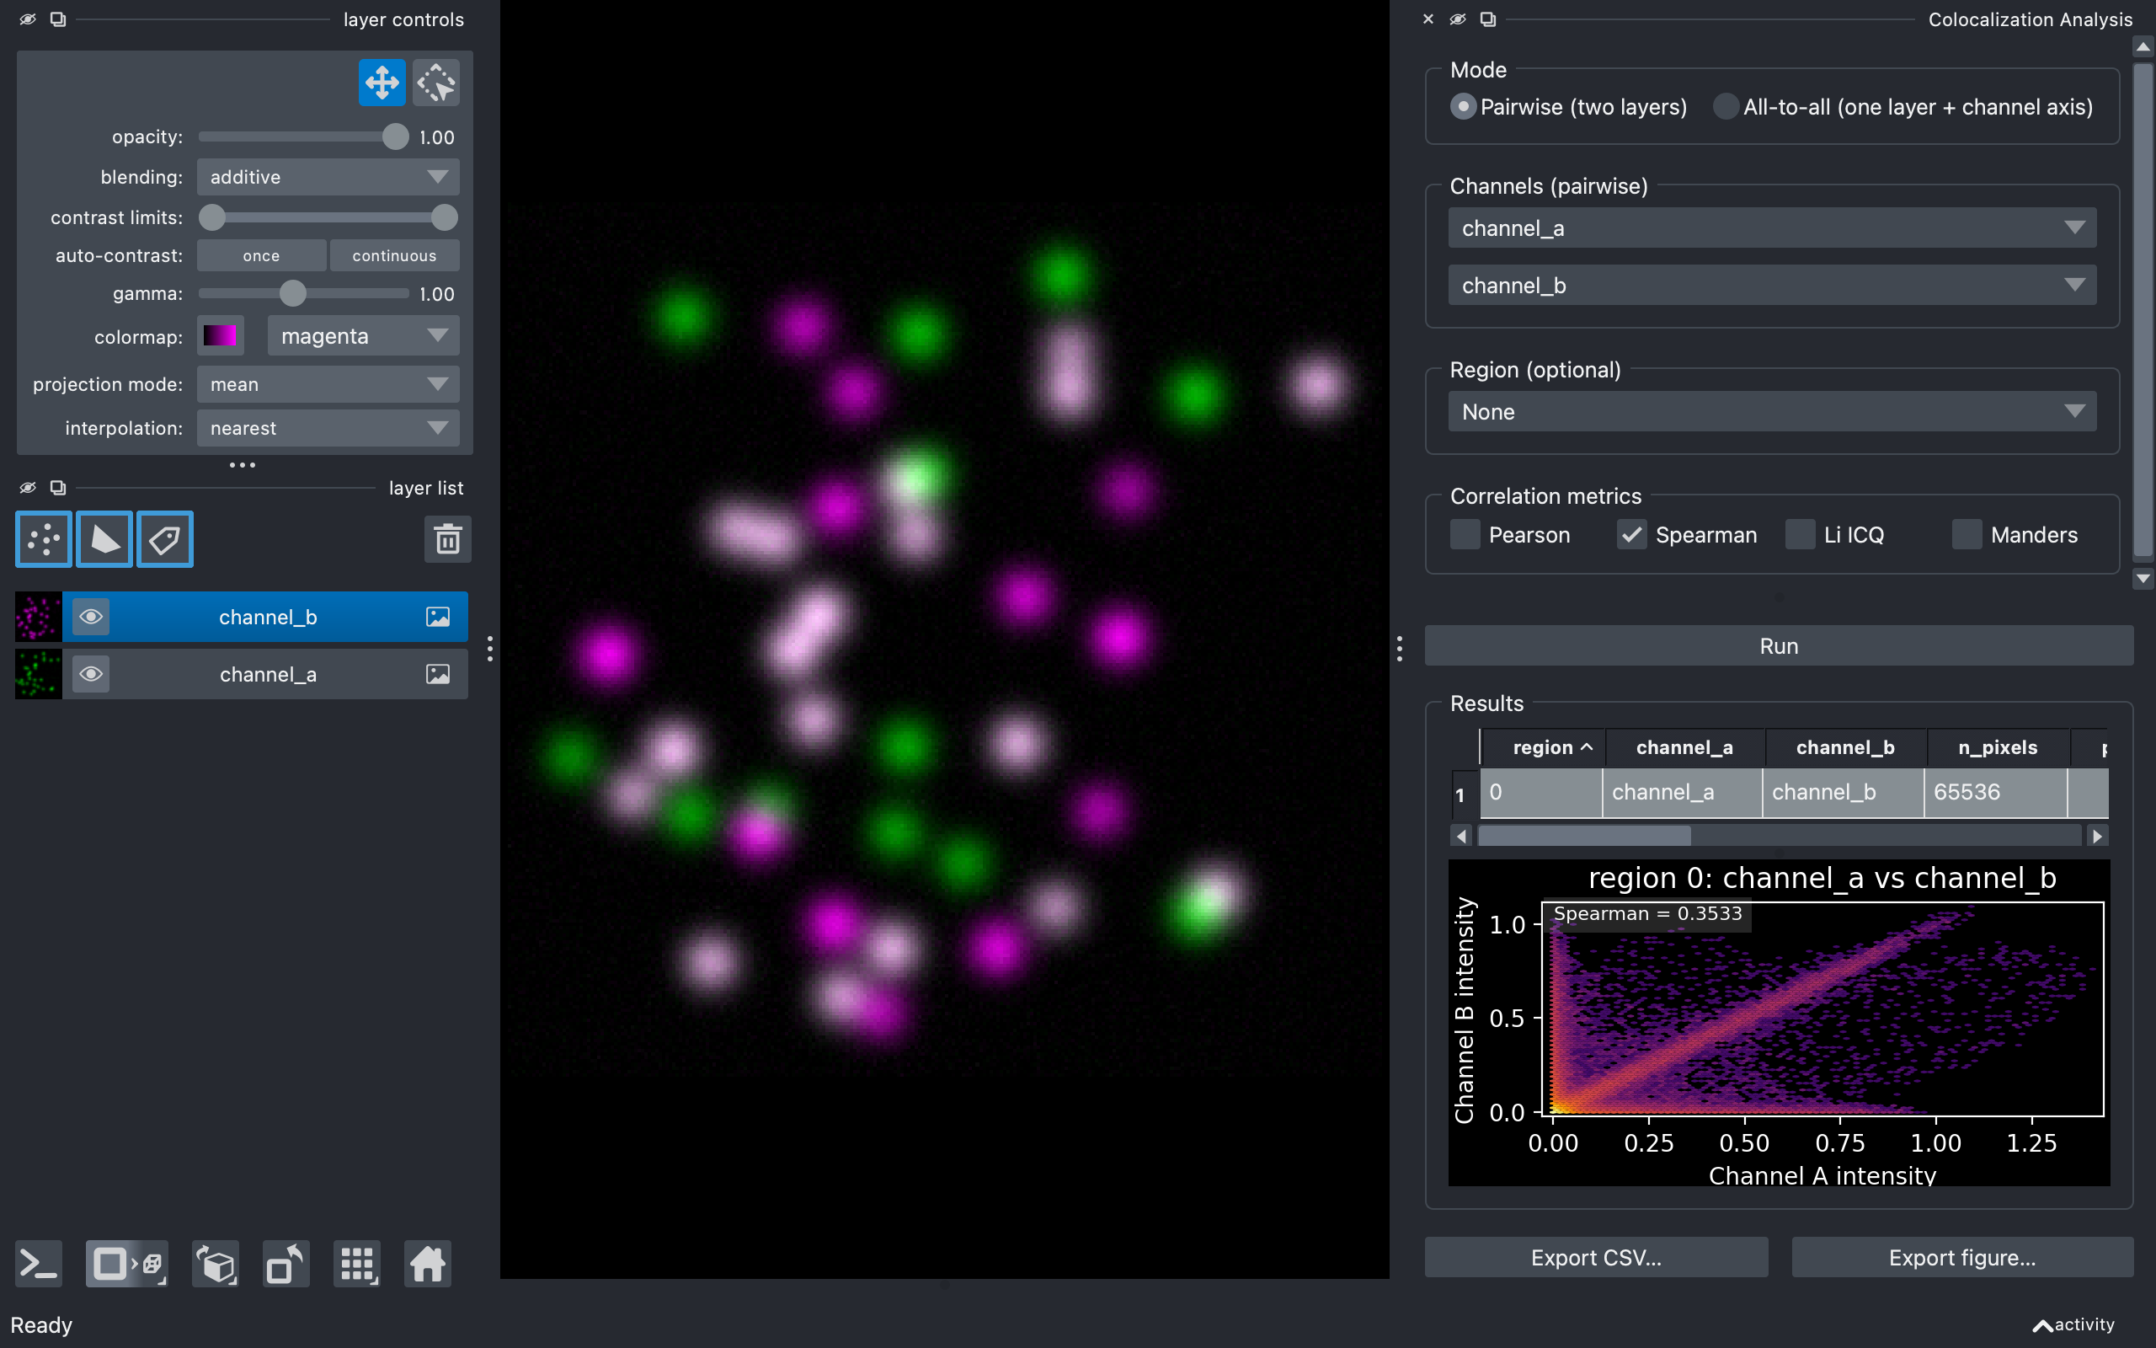Close the Colocalization Analysis panel
Viewport: 2156px width, 1348px height.
[1428, 19]
